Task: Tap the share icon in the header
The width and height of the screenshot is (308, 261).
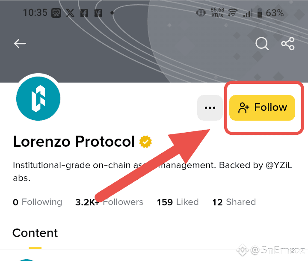Action: pos(288,43)
